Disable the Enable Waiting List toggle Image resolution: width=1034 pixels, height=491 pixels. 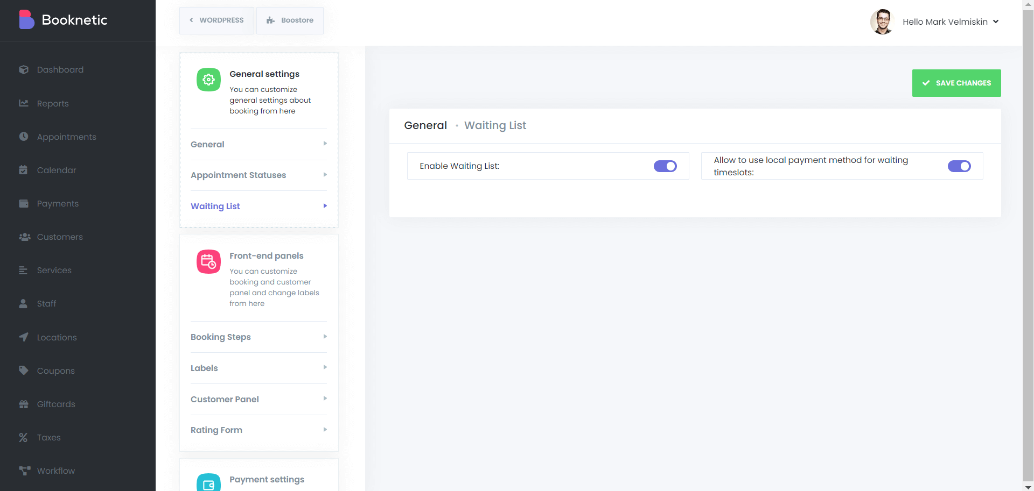click(665, 166)
